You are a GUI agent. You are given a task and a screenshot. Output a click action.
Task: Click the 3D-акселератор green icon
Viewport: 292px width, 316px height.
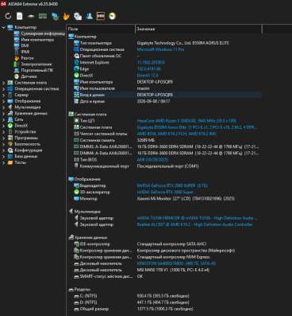point(76,192)
